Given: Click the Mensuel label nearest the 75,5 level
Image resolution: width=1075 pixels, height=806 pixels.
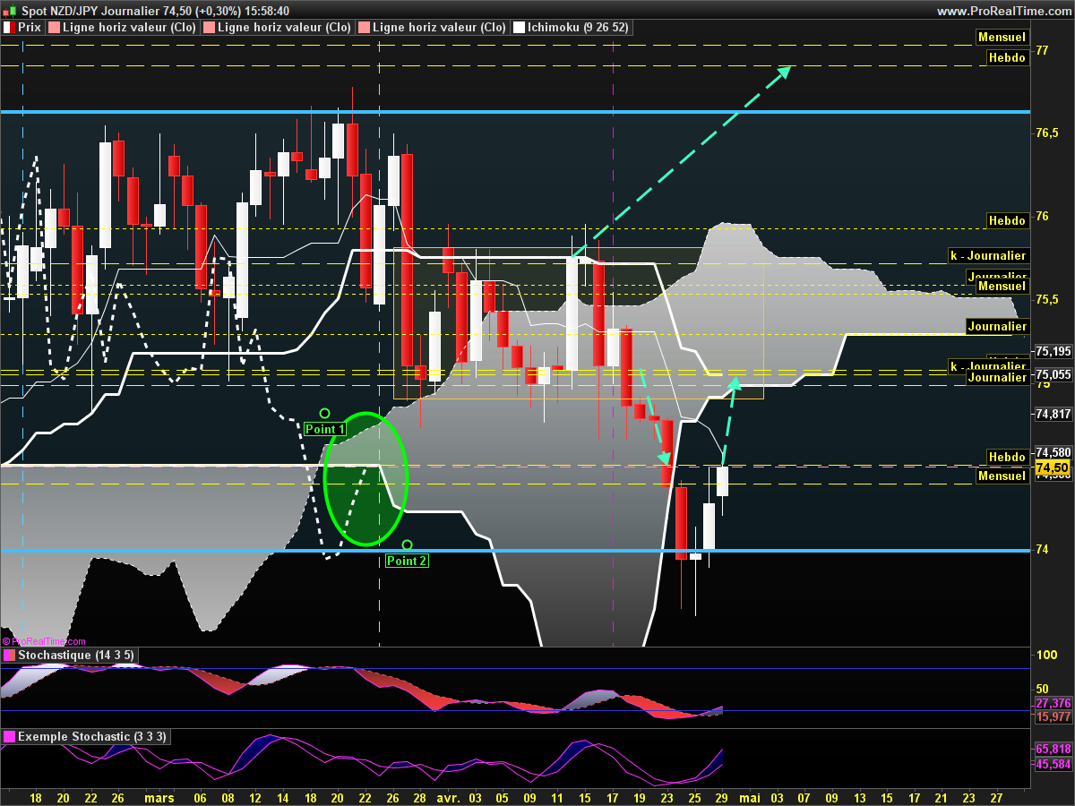Looking at the screenshot, I should (x=1002, y=286).
